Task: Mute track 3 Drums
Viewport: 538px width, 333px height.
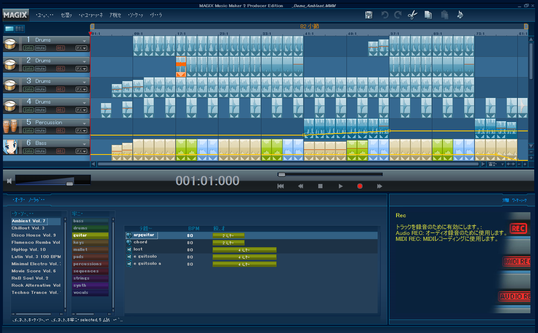Action: tap(40, 89)
